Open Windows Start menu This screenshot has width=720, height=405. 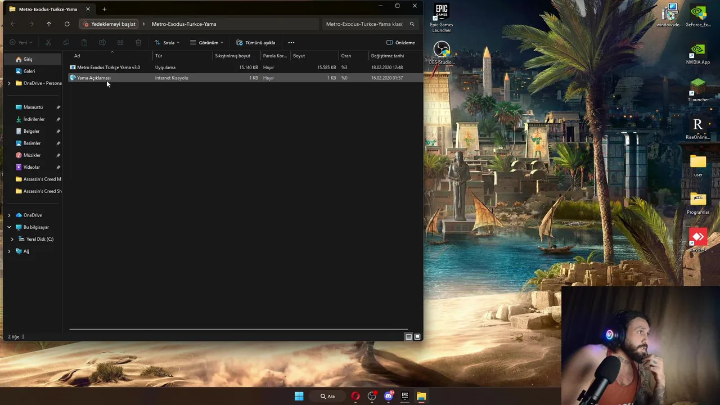click(299, 396)
